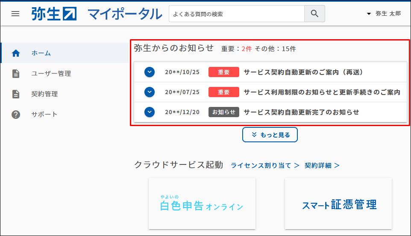
Task: Launch スマート証憑管理 tile
Action: click(x=338, y=204)
